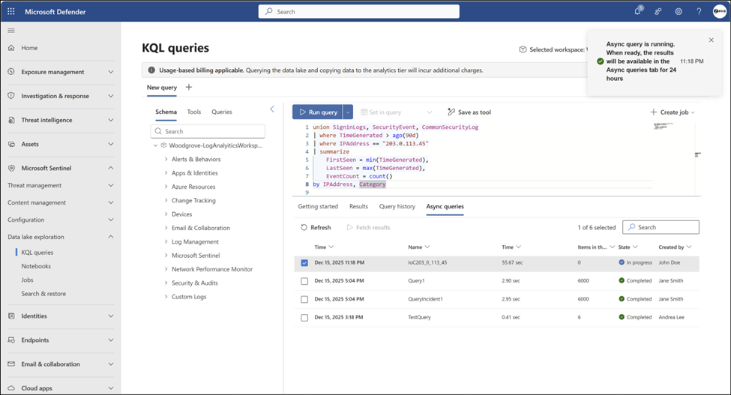Image resolution: width=731 pixels, height=395 pixels.
Task: Click the Refresh icon in async queries
Action: [x=304, y=227]
